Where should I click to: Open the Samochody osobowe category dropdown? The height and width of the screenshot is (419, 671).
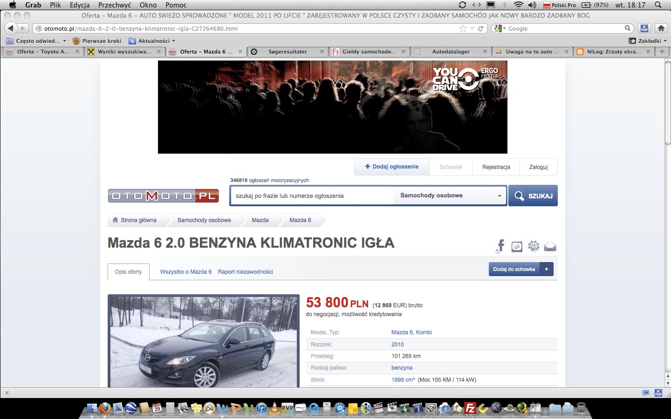tap(450, 196)
